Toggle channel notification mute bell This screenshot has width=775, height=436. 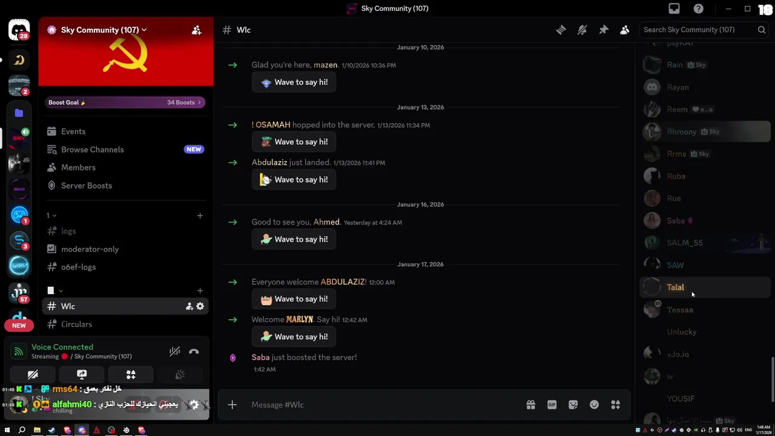pyautogui.click(x=582, y=30)
